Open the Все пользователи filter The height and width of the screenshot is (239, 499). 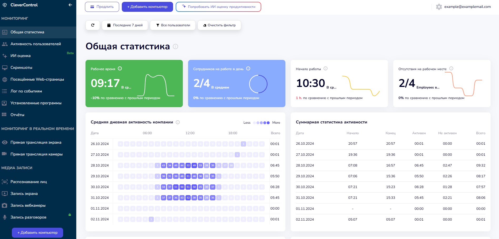[173, 25]
